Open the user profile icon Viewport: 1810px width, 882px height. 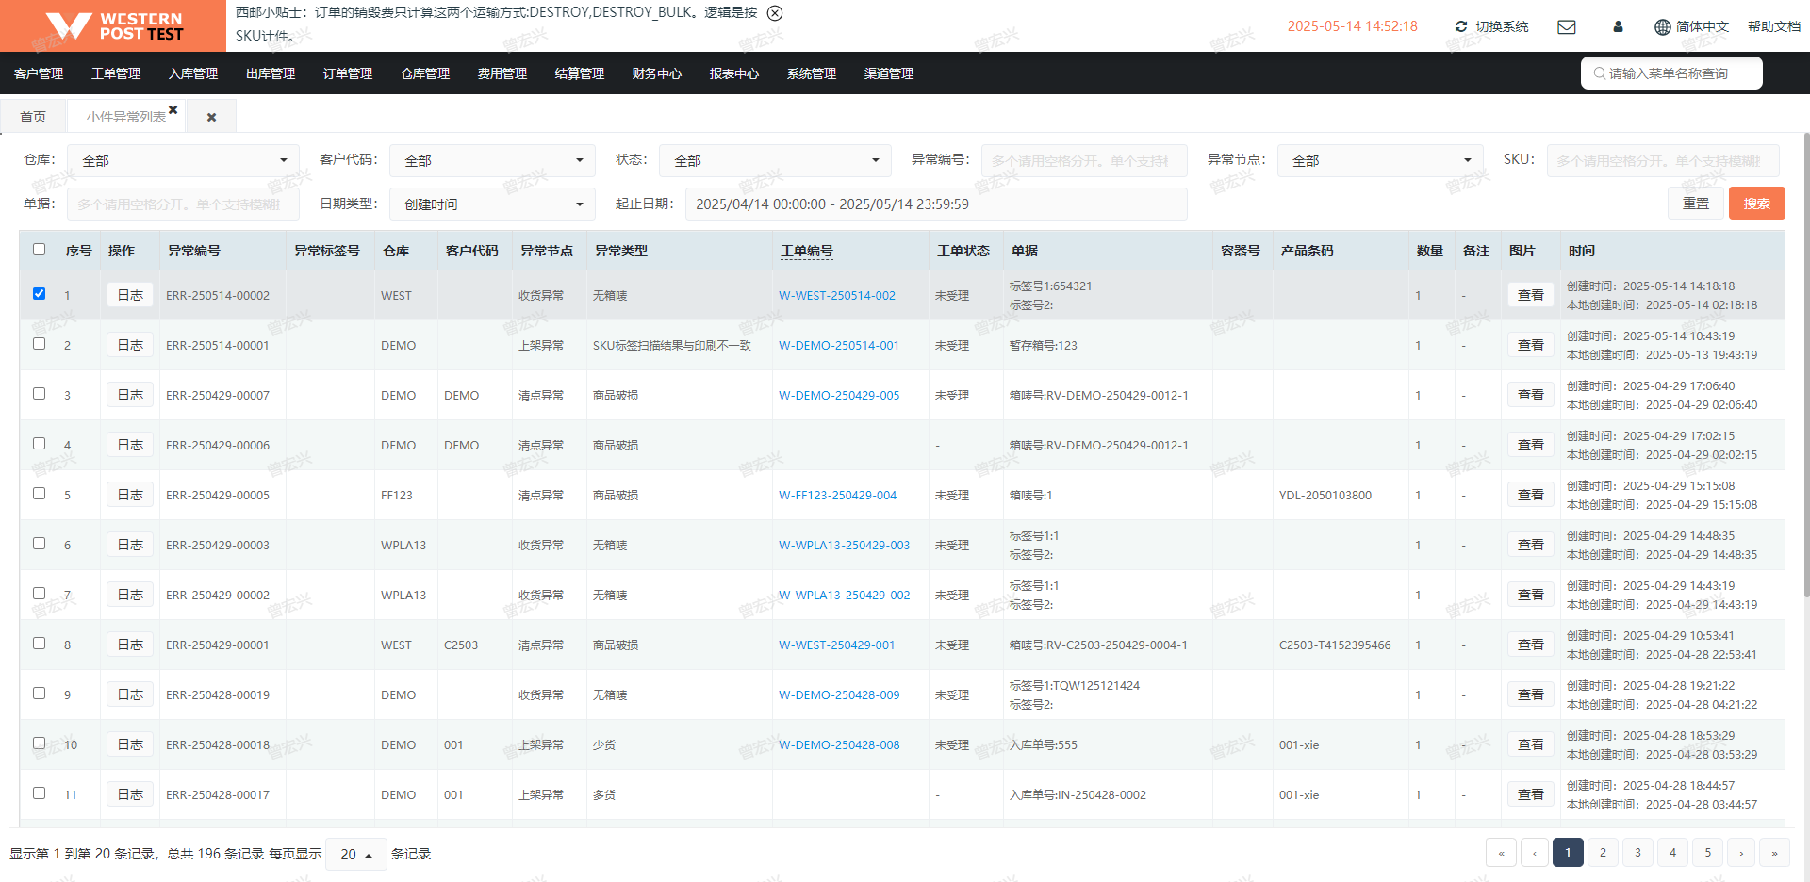(x=1618, y=26)
